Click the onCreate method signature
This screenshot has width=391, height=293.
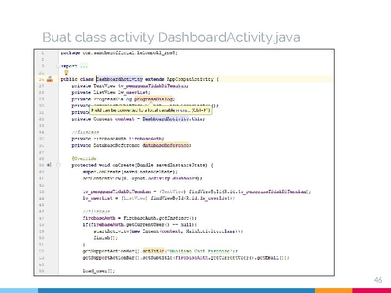(142, 165)
